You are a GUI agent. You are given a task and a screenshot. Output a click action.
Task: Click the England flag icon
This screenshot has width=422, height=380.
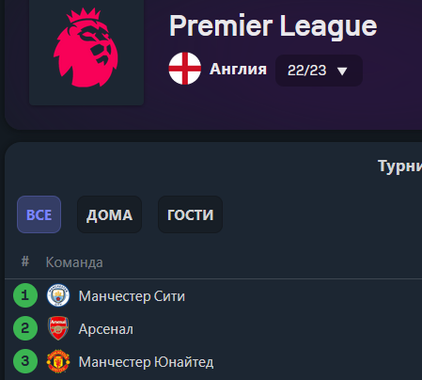tap(185, 69)
